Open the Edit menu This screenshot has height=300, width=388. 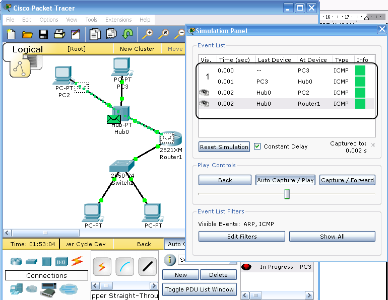point(27,20)
